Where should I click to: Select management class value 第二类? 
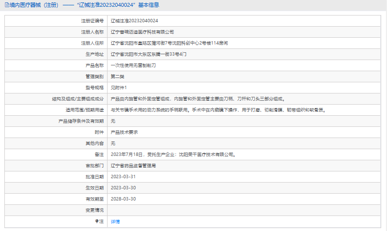(118, 77)
